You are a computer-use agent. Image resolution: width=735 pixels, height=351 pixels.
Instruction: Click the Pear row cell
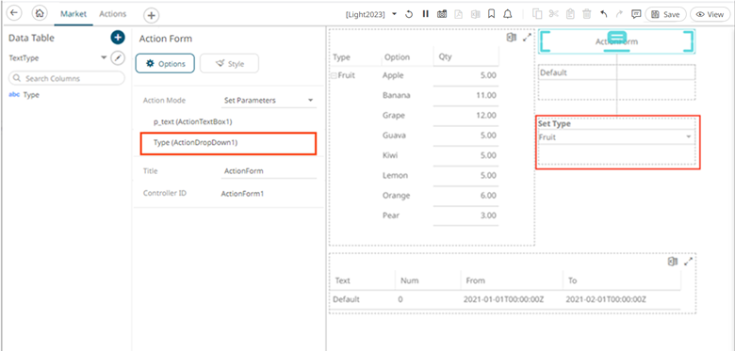click(391, 215)
